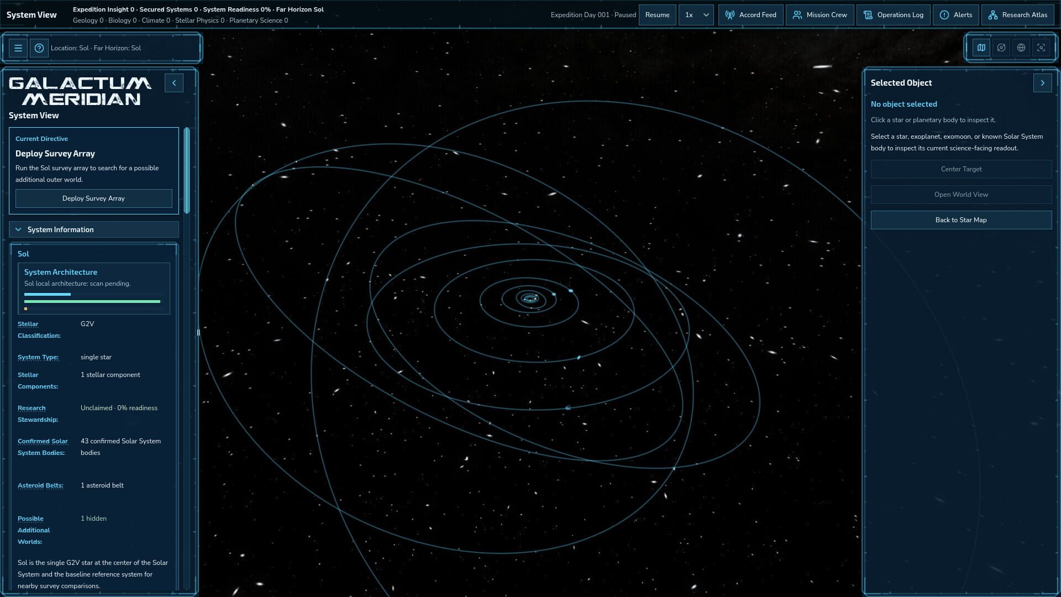
Task: Click the green architecture progress bar
Action: (92, 301)
